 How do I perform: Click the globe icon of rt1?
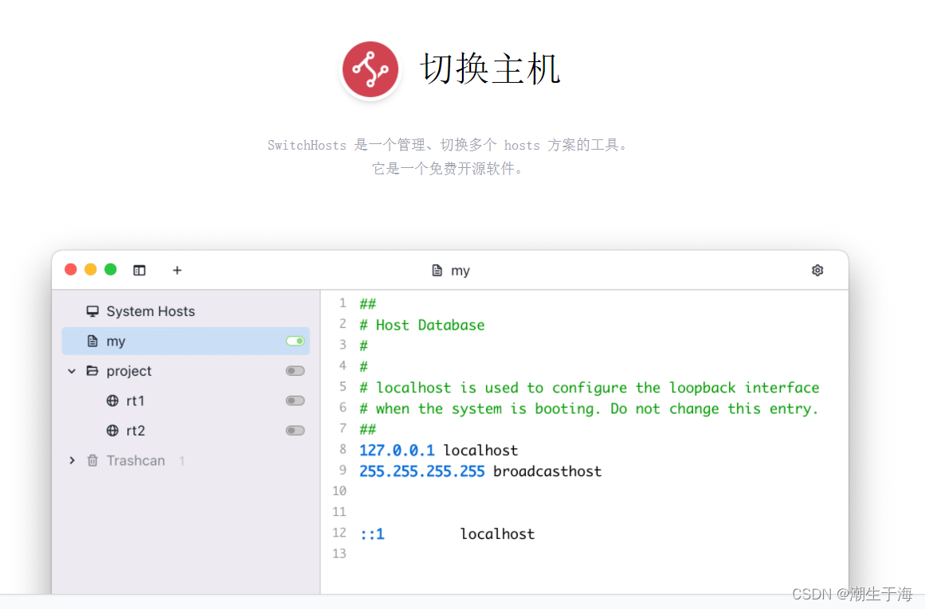click(112, 401)
